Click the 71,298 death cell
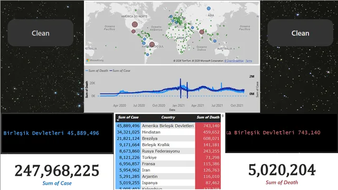This screenshot has height=190, width=338. click(x=208, y=157)
